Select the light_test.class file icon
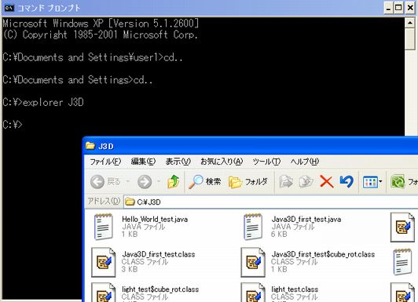This screenshot has height=302, width=418. (x=253, y=292)
